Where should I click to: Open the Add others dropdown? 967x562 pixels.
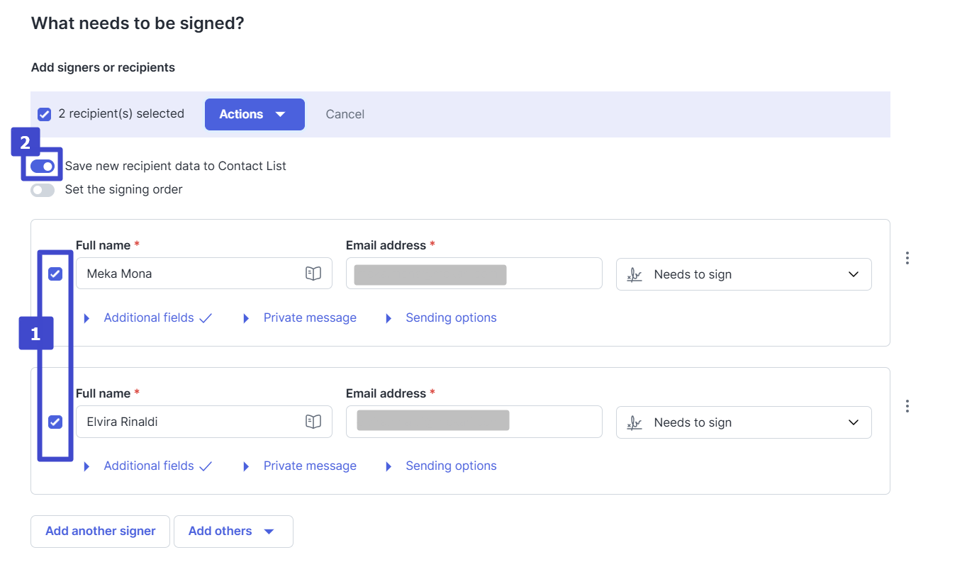pos(233,531)
